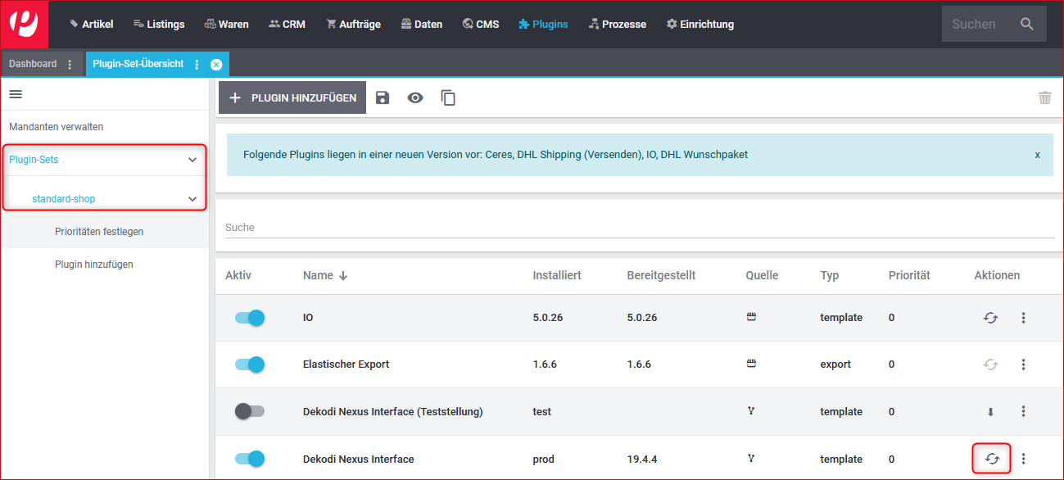Click the Suche filter field
This screenshot has height=480, width=1064.
pos(640,227)
